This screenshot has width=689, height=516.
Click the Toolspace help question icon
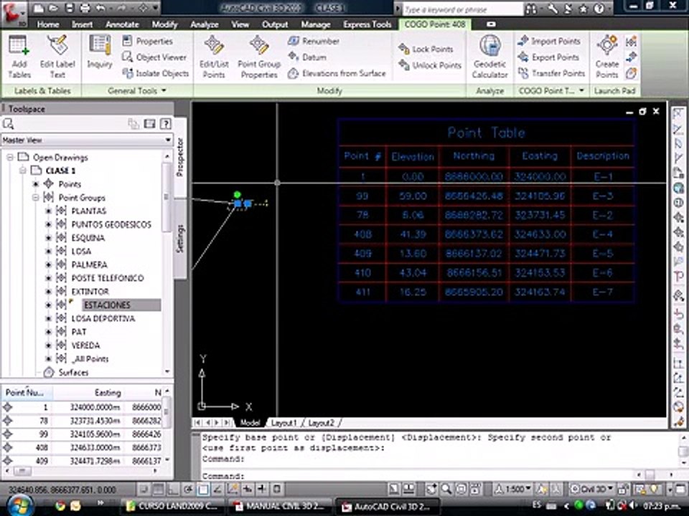[x=166, y=124]
